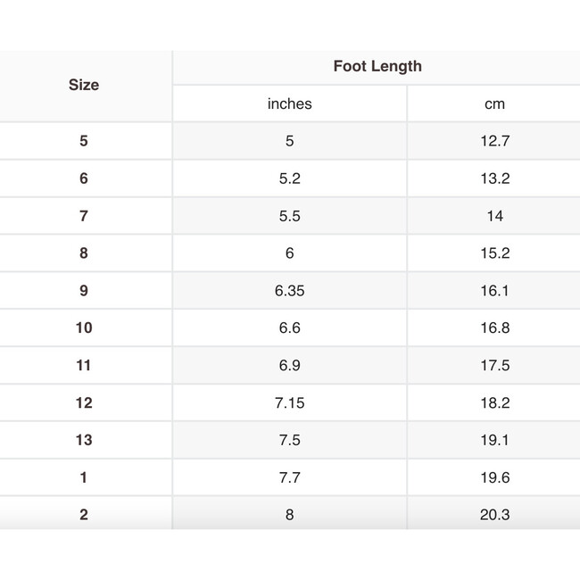This screenshot has width=580, height=580.
Task: Select size 6 in the Size column
Action: coord(84,178)
